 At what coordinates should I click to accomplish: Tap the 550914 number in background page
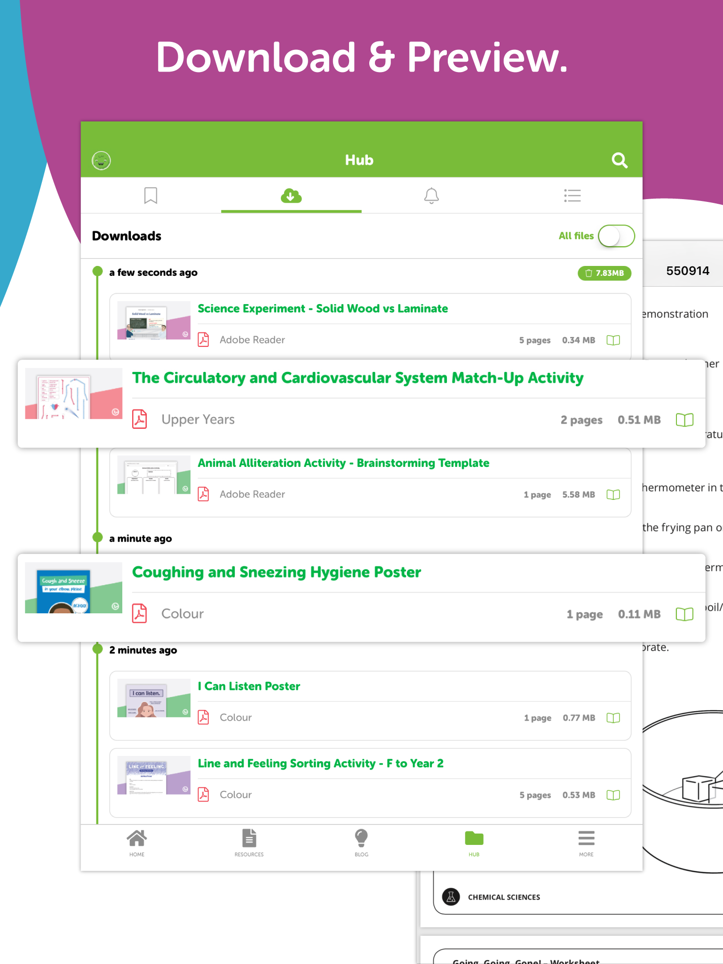[x=688, y=271]
